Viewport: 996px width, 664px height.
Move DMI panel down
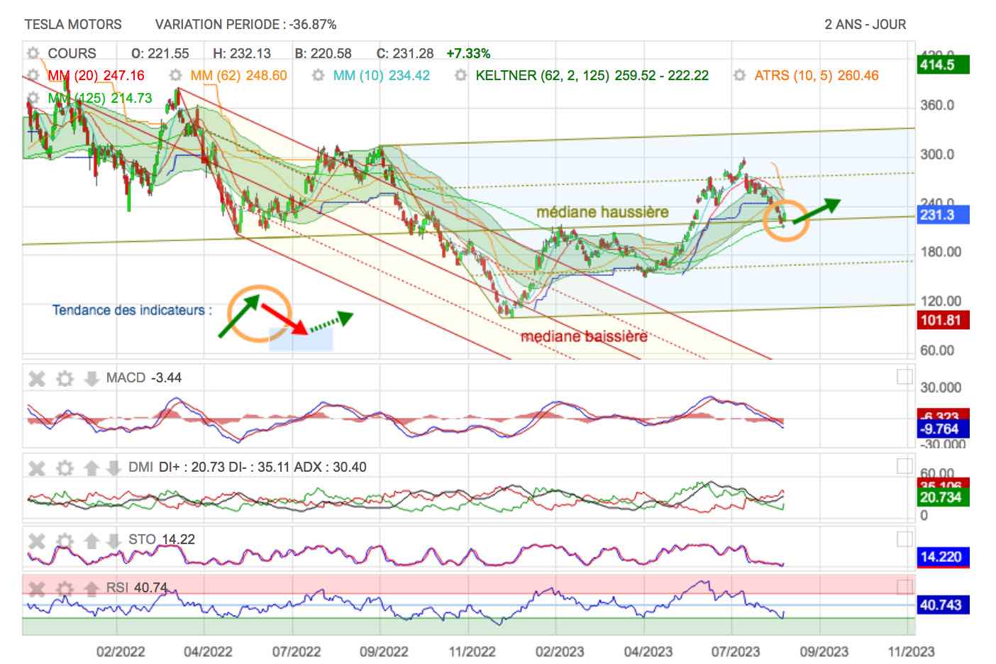114,467
